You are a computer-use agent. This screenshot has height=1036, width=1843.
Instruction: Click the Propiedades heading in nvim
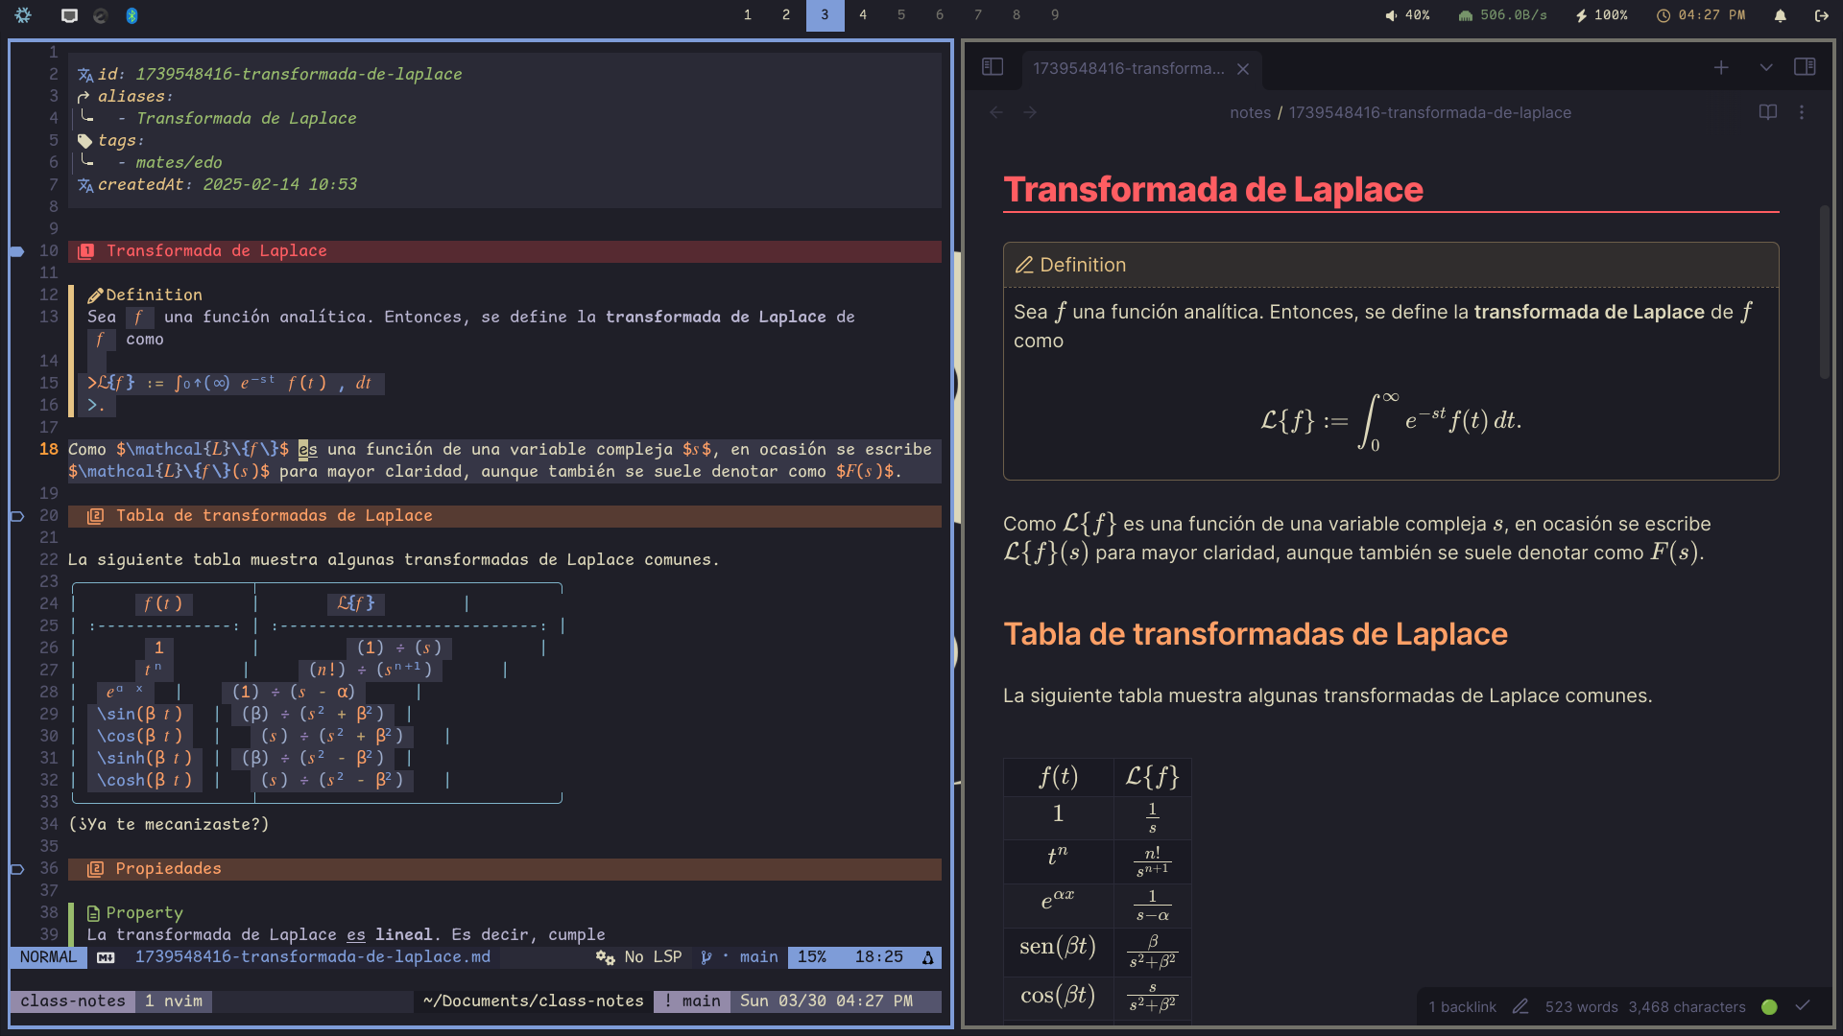(169, 868)
